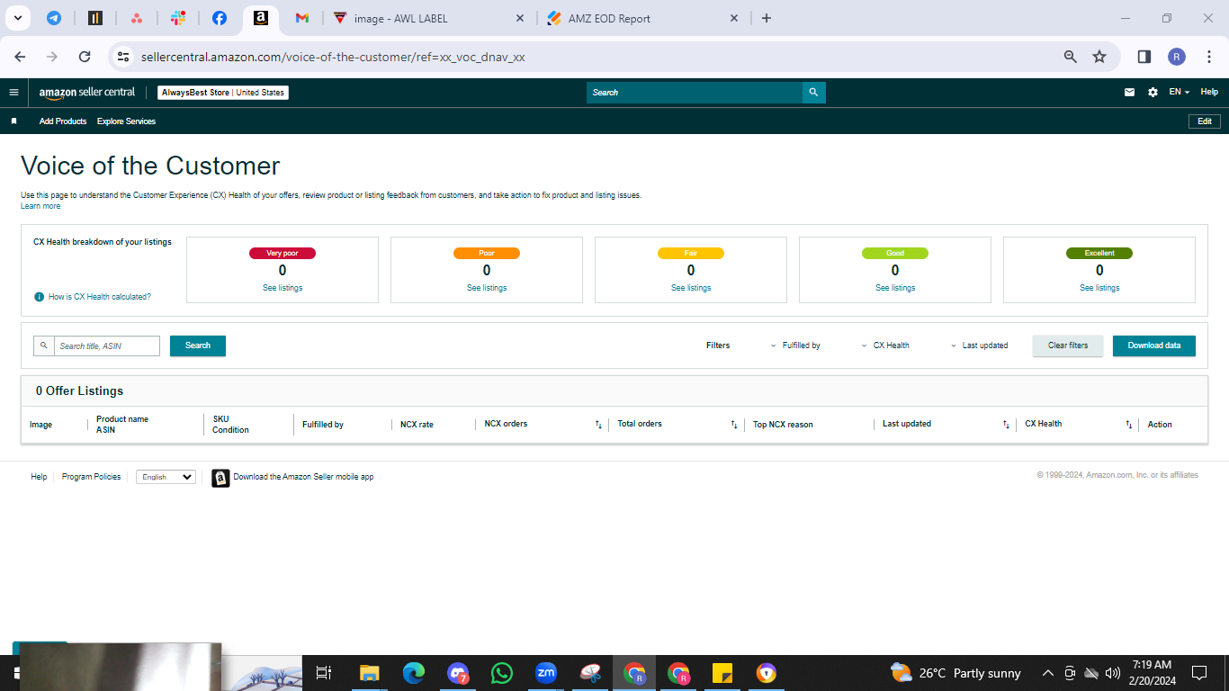Open Sticky Notes from the taskbar
Screen dimensions: 1229x691
[x=722, y=673]
